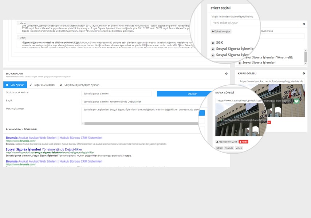Click the Başlık label

click(x=9, y=101)
